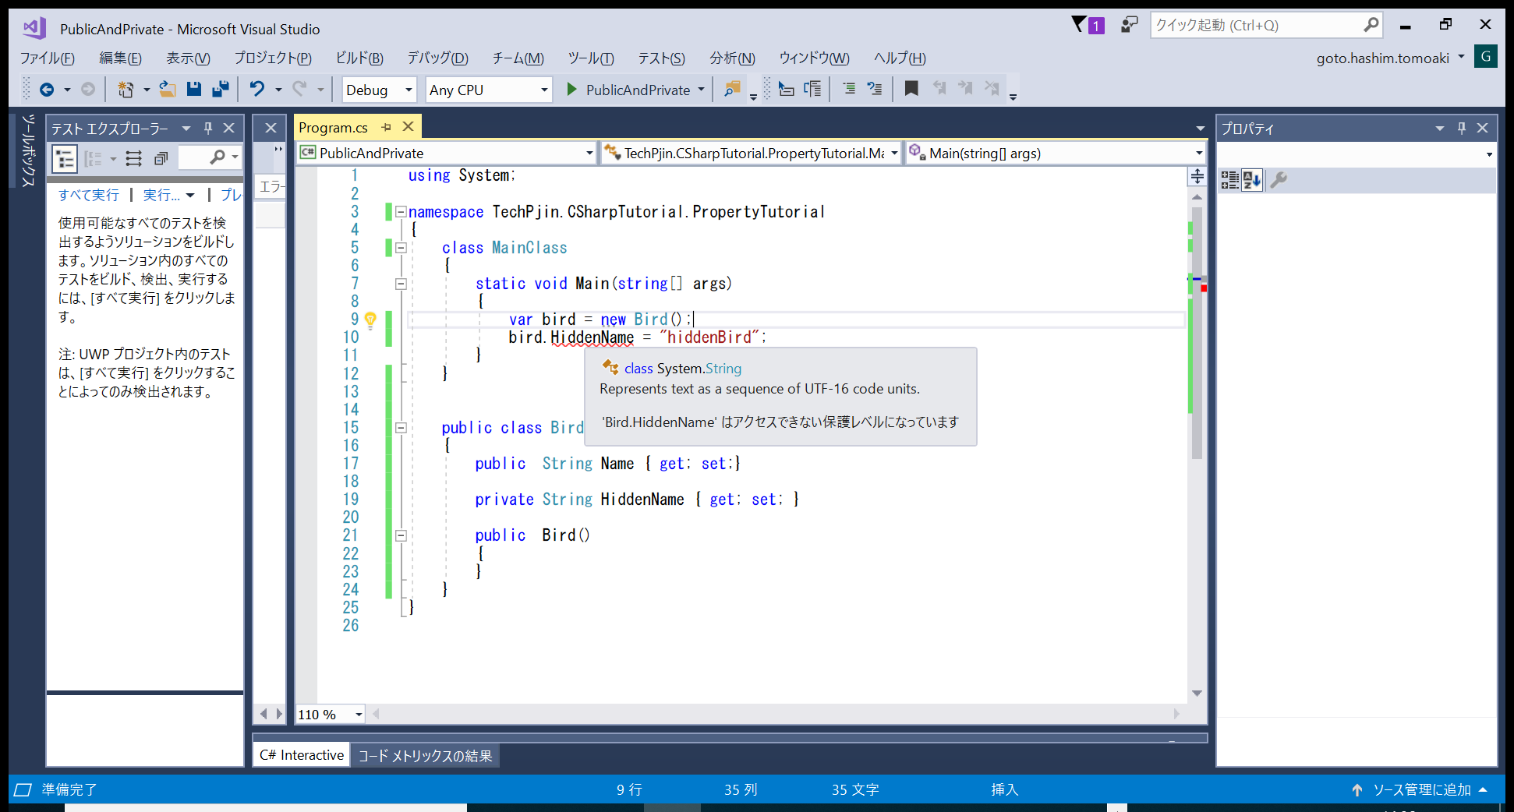
Task: Click the Navigate Backward arrow icon
Action: coord(47,90)
